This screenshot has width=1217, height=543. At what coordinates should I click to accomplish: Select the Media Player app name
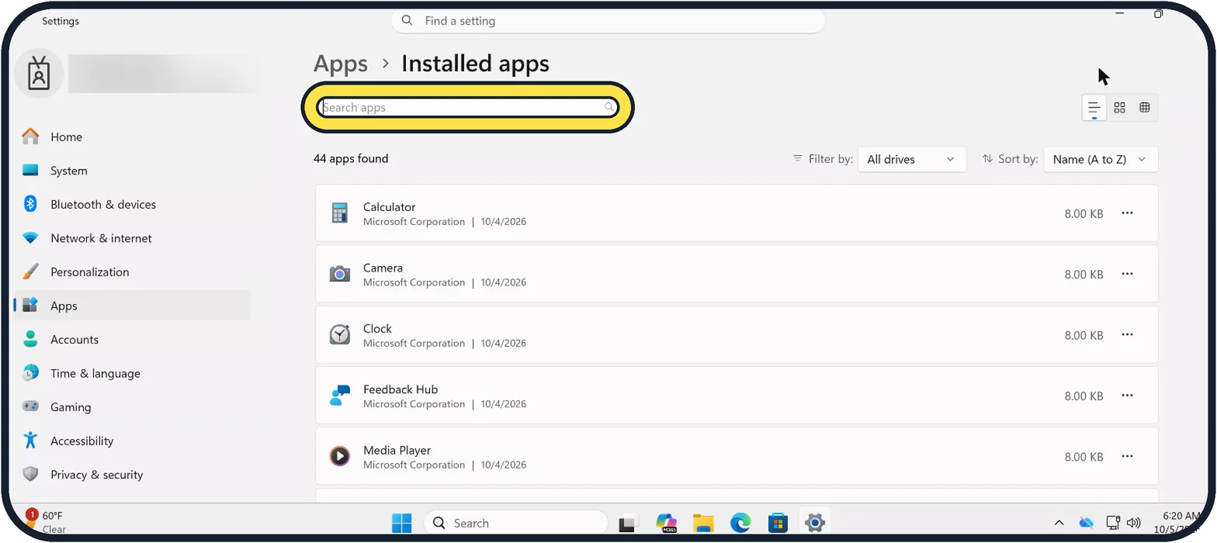[397, 450]
